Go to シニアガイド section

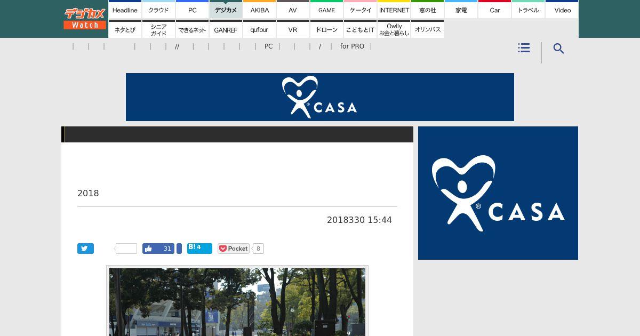point(158,29)
